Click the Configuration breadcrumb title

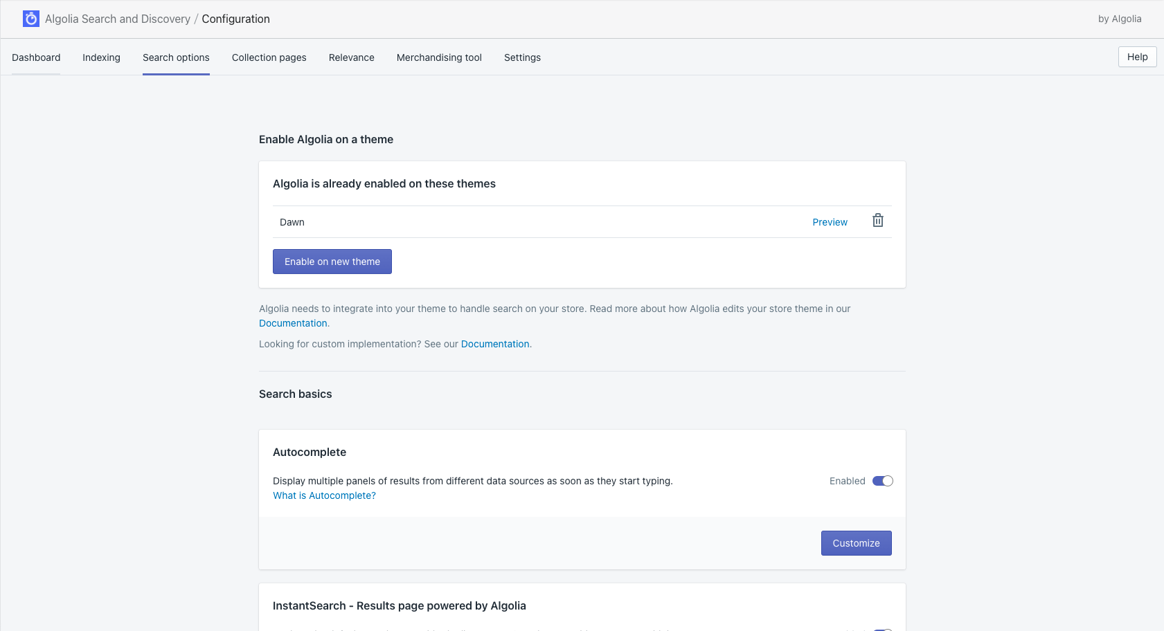point(236,19)
